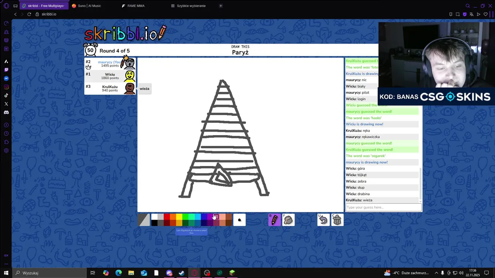Open the weather widget on taskbar
495x278 pixels.
coord(406,273)
